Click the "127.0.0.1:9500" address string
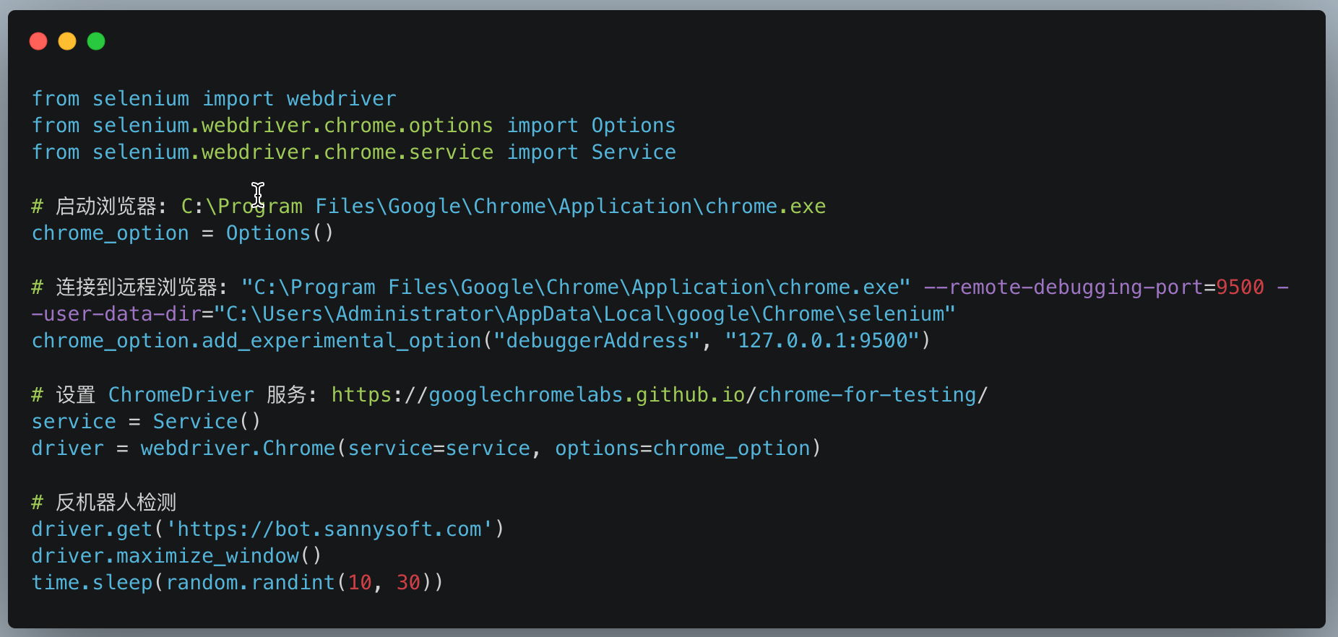The height and width of the screenshot is (637, 1338). [821, 341]
